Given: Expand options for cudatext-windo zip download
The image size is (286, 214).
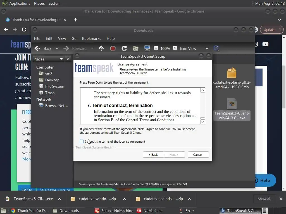Looking at the screenshot, I should (x=125, y=199).
